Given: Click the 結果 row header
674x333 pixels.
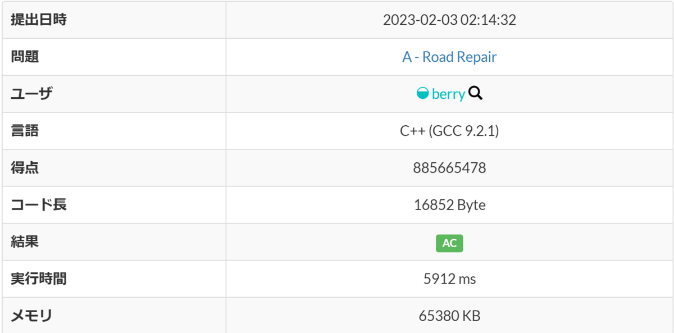Looking at the screenshot, I should pyautogui.click(x=114, y=242).
